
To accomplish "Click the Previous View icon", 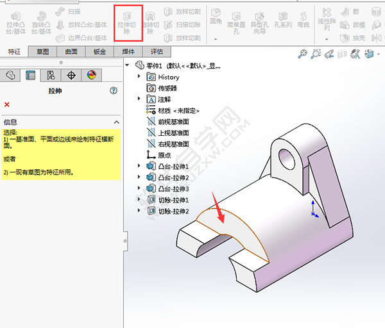I will pos(329,54).
